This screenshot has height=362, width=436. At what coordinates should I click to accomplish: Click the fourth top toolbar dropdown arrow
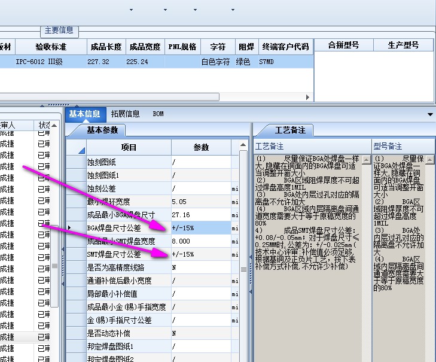233,10
